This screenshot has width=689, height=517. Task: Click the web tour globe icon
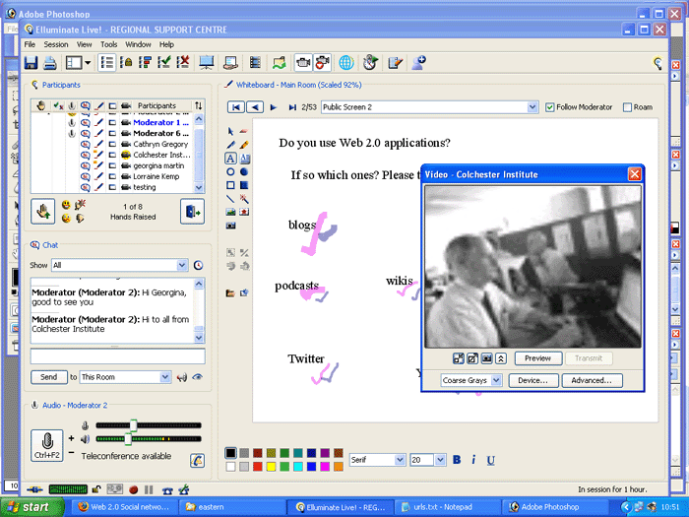pos(346,63)
